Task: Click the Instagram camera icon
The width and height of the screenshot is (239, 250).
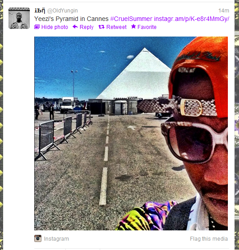Action: (x=38, y=238)
